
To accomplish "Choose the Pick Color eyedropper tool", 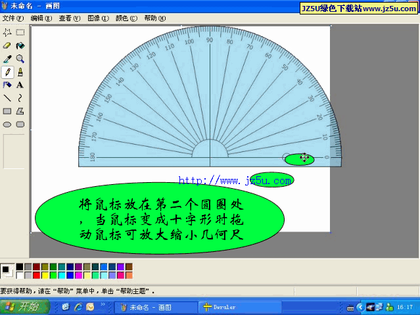I will coord(7,59).
